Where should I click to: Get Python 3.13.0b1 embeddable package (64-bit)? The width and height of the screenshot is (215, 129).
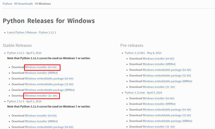pos(167,70)
